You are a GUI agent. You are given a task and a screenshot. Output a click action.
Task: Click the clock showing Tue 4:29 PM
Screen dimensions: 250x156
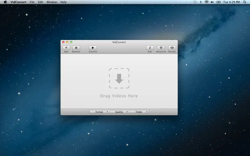[x=232, y=2]
